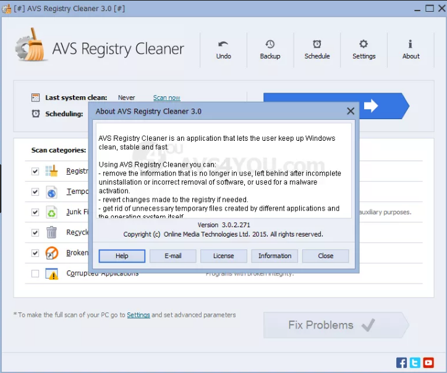This screenshot has width=447, height=373.
Task: Click the Corrupted Applications category label
Action: point(103,274)
